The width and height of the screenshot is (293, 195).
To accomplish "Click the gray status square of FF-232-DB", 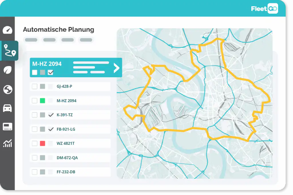I will [x=43, y=172].
